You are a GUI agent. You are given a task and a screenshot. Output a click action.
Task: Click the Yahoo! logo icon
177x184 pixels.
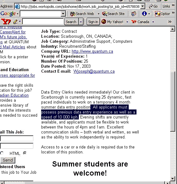6,22
